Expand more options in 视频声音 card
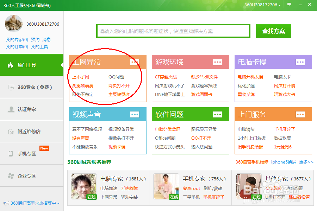The image size is (317, 211). click(x=135, y=115)
